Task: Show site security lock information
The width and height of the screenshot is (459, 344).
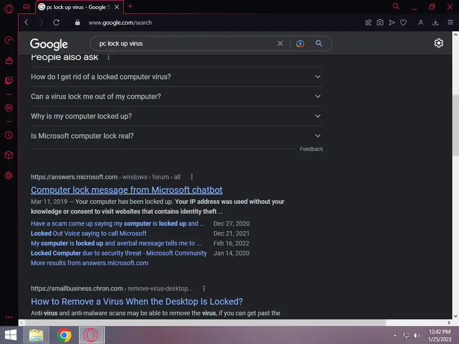Action: click(x=77, y=22)
